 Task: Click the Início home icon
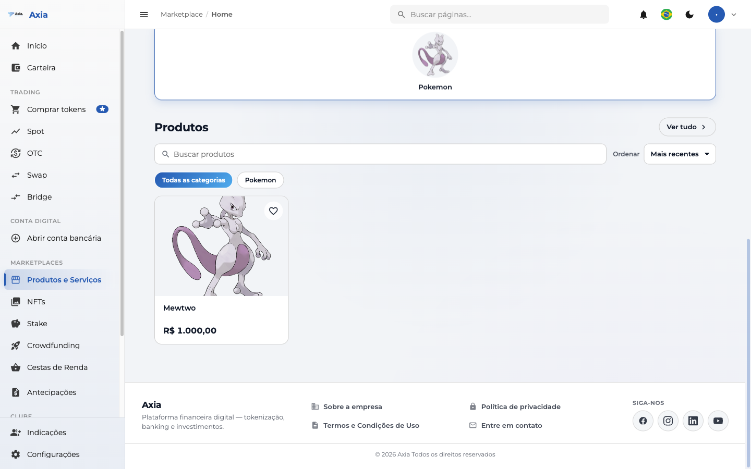[16, 46]
